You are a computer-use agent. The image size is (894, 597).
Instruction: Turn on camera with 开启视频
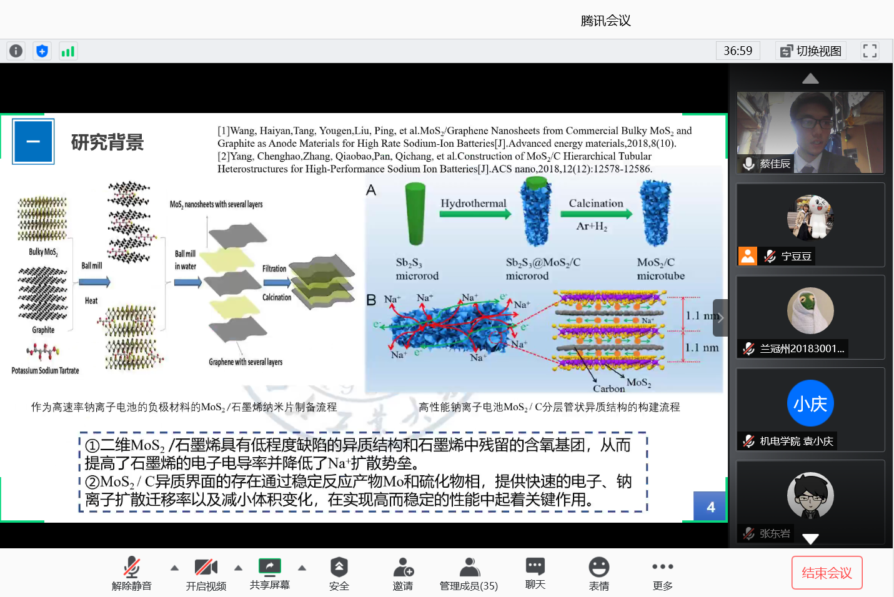click(x=206, y=573)
